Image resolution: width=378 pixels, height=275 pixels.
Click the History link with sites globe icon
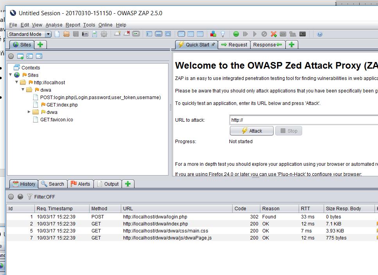20,197
